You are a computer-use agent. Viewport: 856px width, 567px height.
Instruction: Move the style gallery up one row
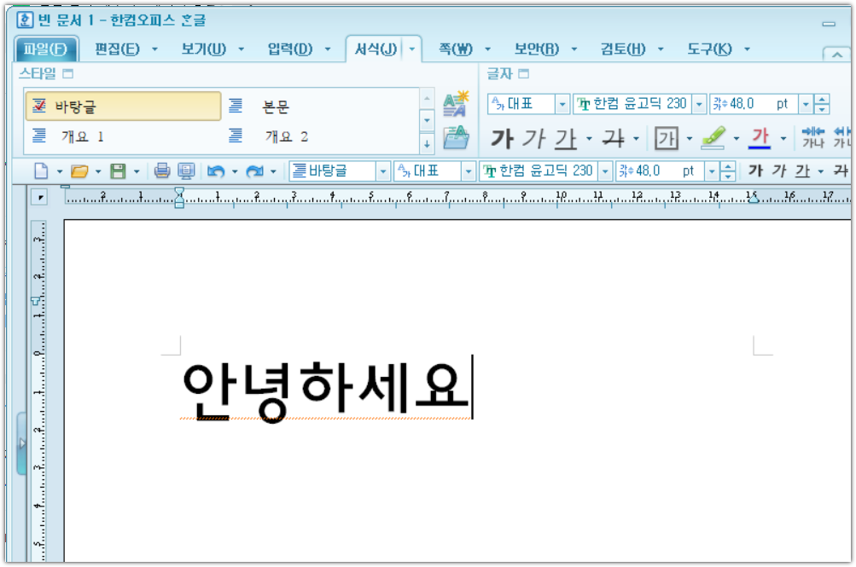click(x=427, y=98)
